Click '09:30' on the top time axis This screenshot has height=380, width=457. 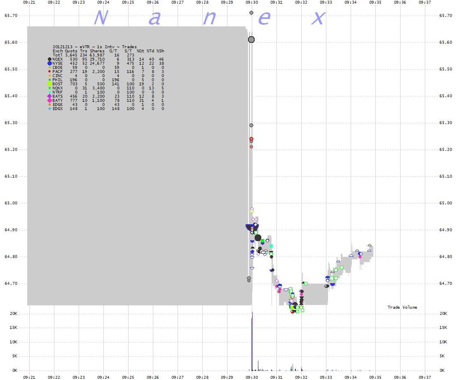point(252,2)
